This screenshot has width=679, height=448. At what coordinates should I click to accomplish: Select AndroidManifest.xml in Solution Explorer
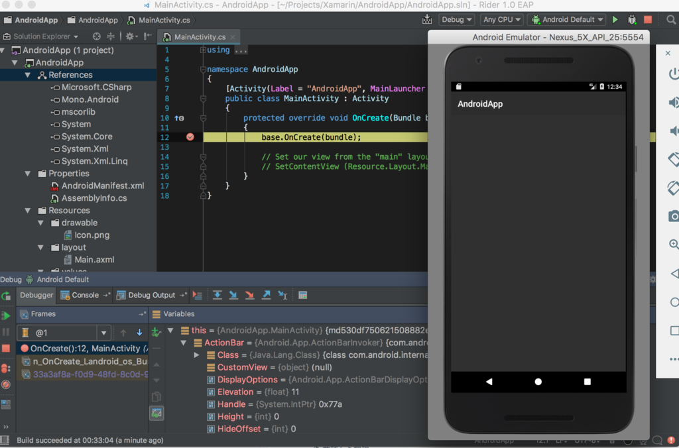tap(103, 186)
